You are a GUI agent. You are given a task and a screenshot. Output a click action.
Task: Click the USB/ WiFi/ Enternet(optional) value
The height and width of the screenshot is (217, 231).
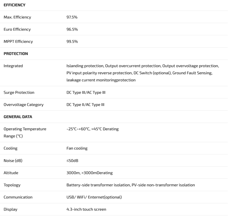pyautogui.click(x=94, y=197)
